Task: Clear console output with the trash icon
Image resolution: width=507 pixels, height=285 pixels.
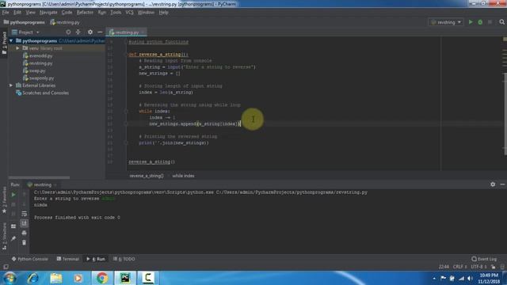Action: tap(25, 242)
